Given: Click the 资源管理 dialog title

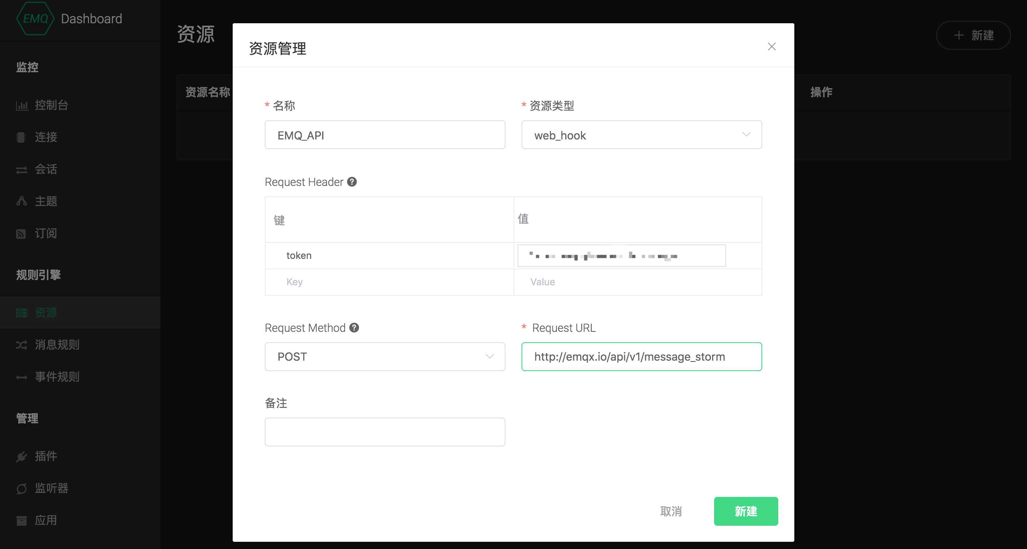Looking at the screenshot, I should click(278, 48).
